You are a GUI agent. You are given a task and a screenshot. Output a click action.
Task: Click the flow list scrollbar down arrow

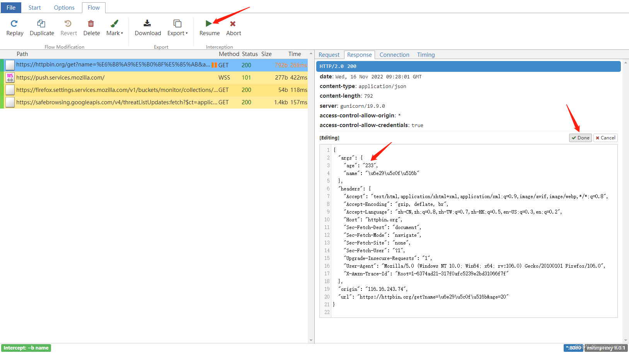pyautogui.click(x=311, y=340)
